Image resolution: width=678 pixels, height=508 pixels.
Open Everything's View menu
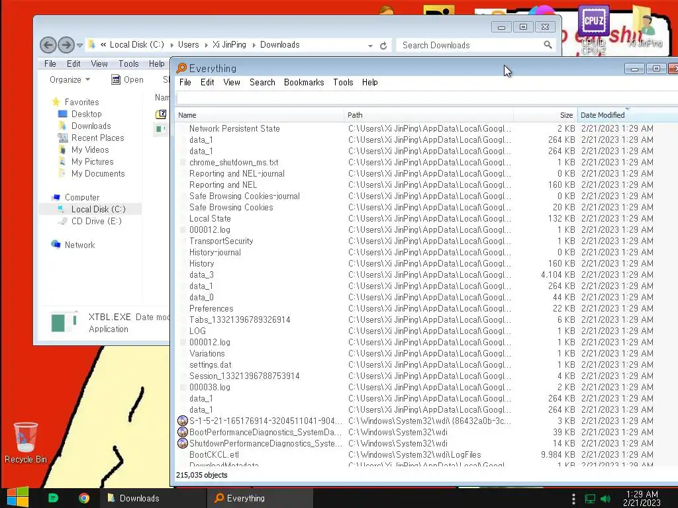coord(232,82)
